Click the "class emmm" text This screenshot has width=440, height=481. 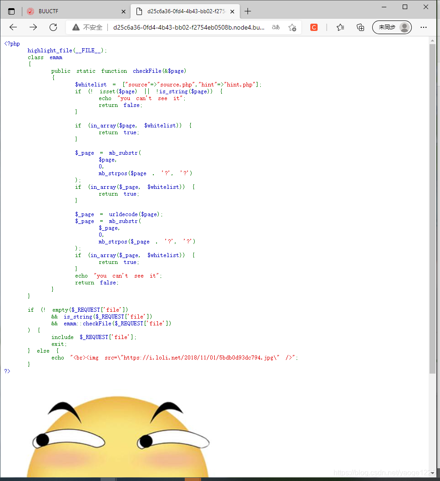point(45,57)
